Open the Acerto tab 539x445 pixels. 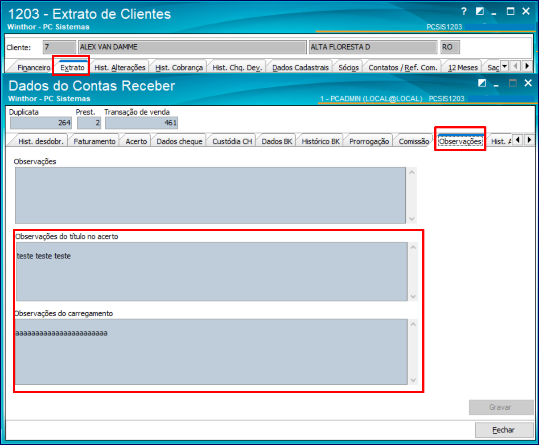tap(136, 141)
